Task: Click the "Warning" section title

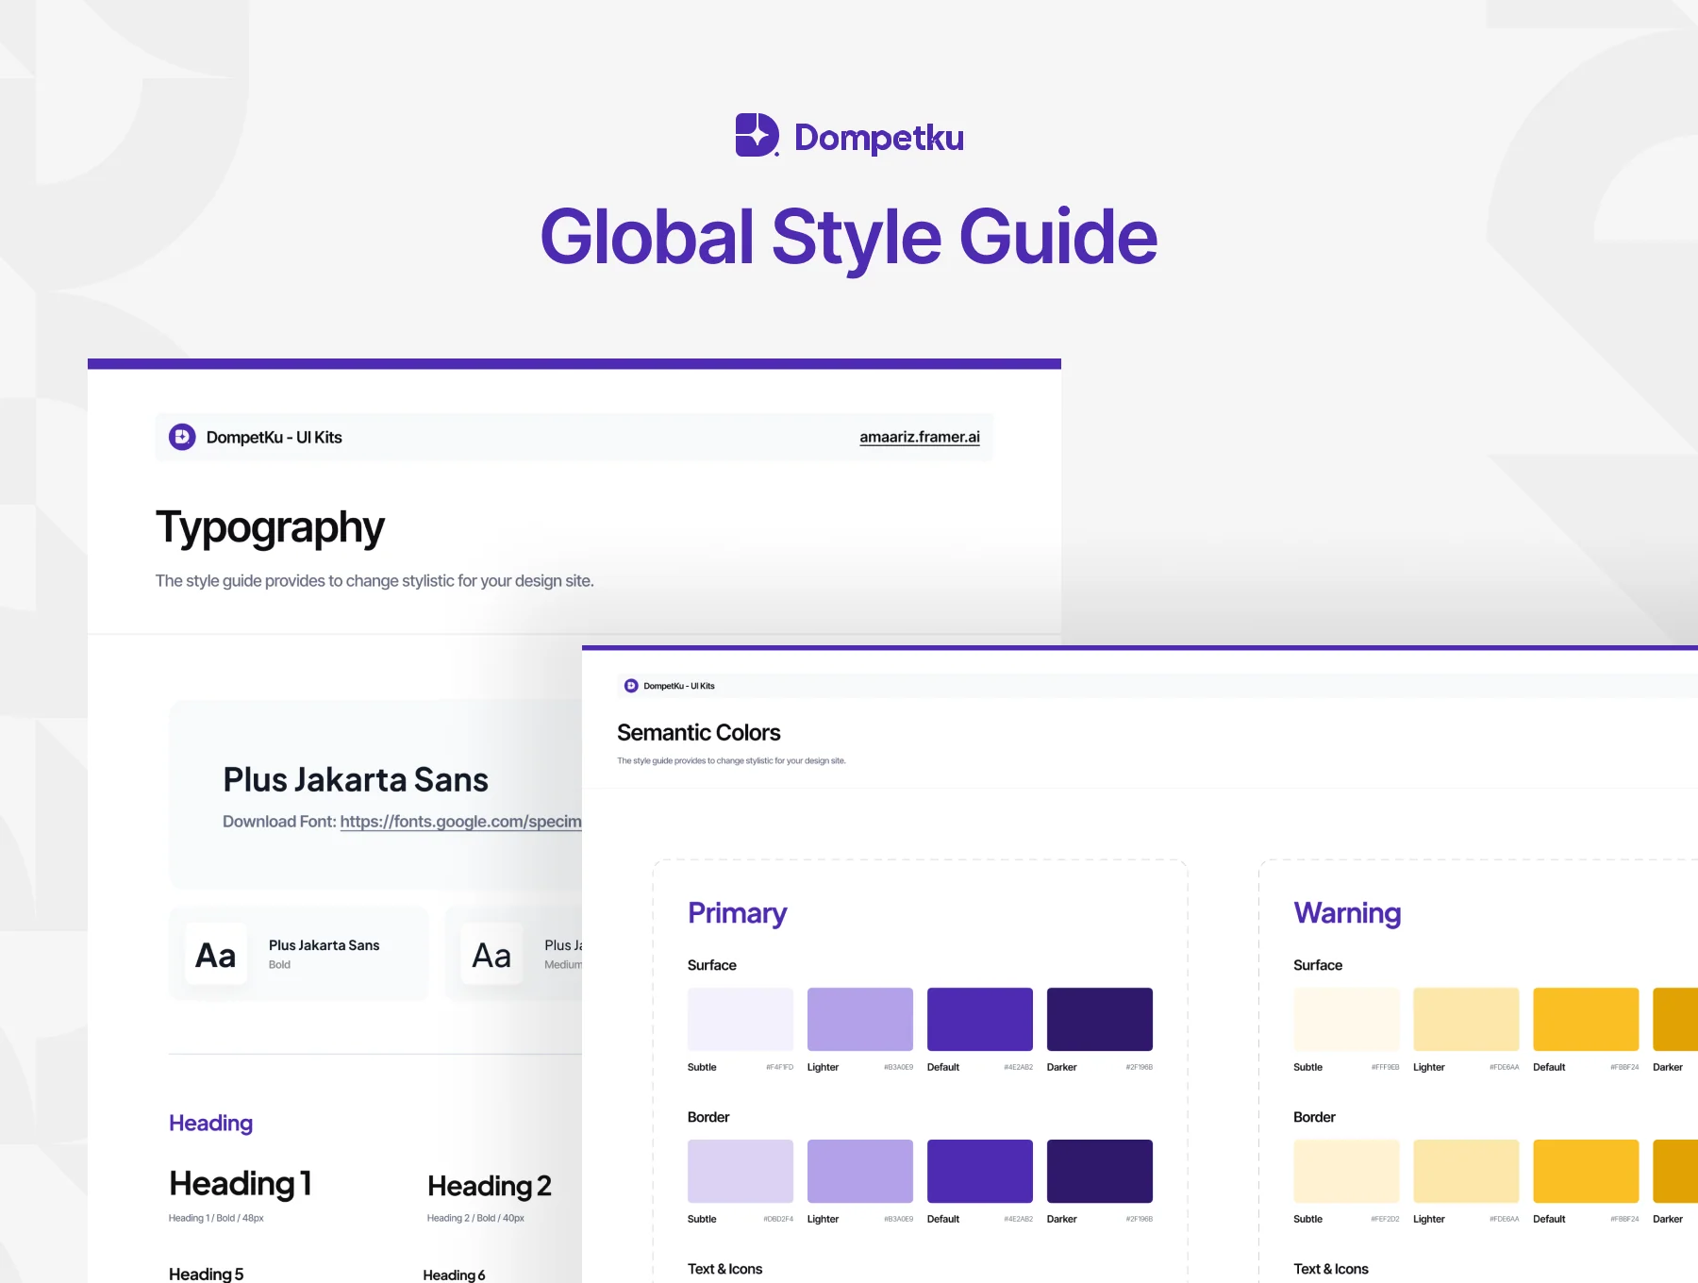Action: tap(1347, 913)
